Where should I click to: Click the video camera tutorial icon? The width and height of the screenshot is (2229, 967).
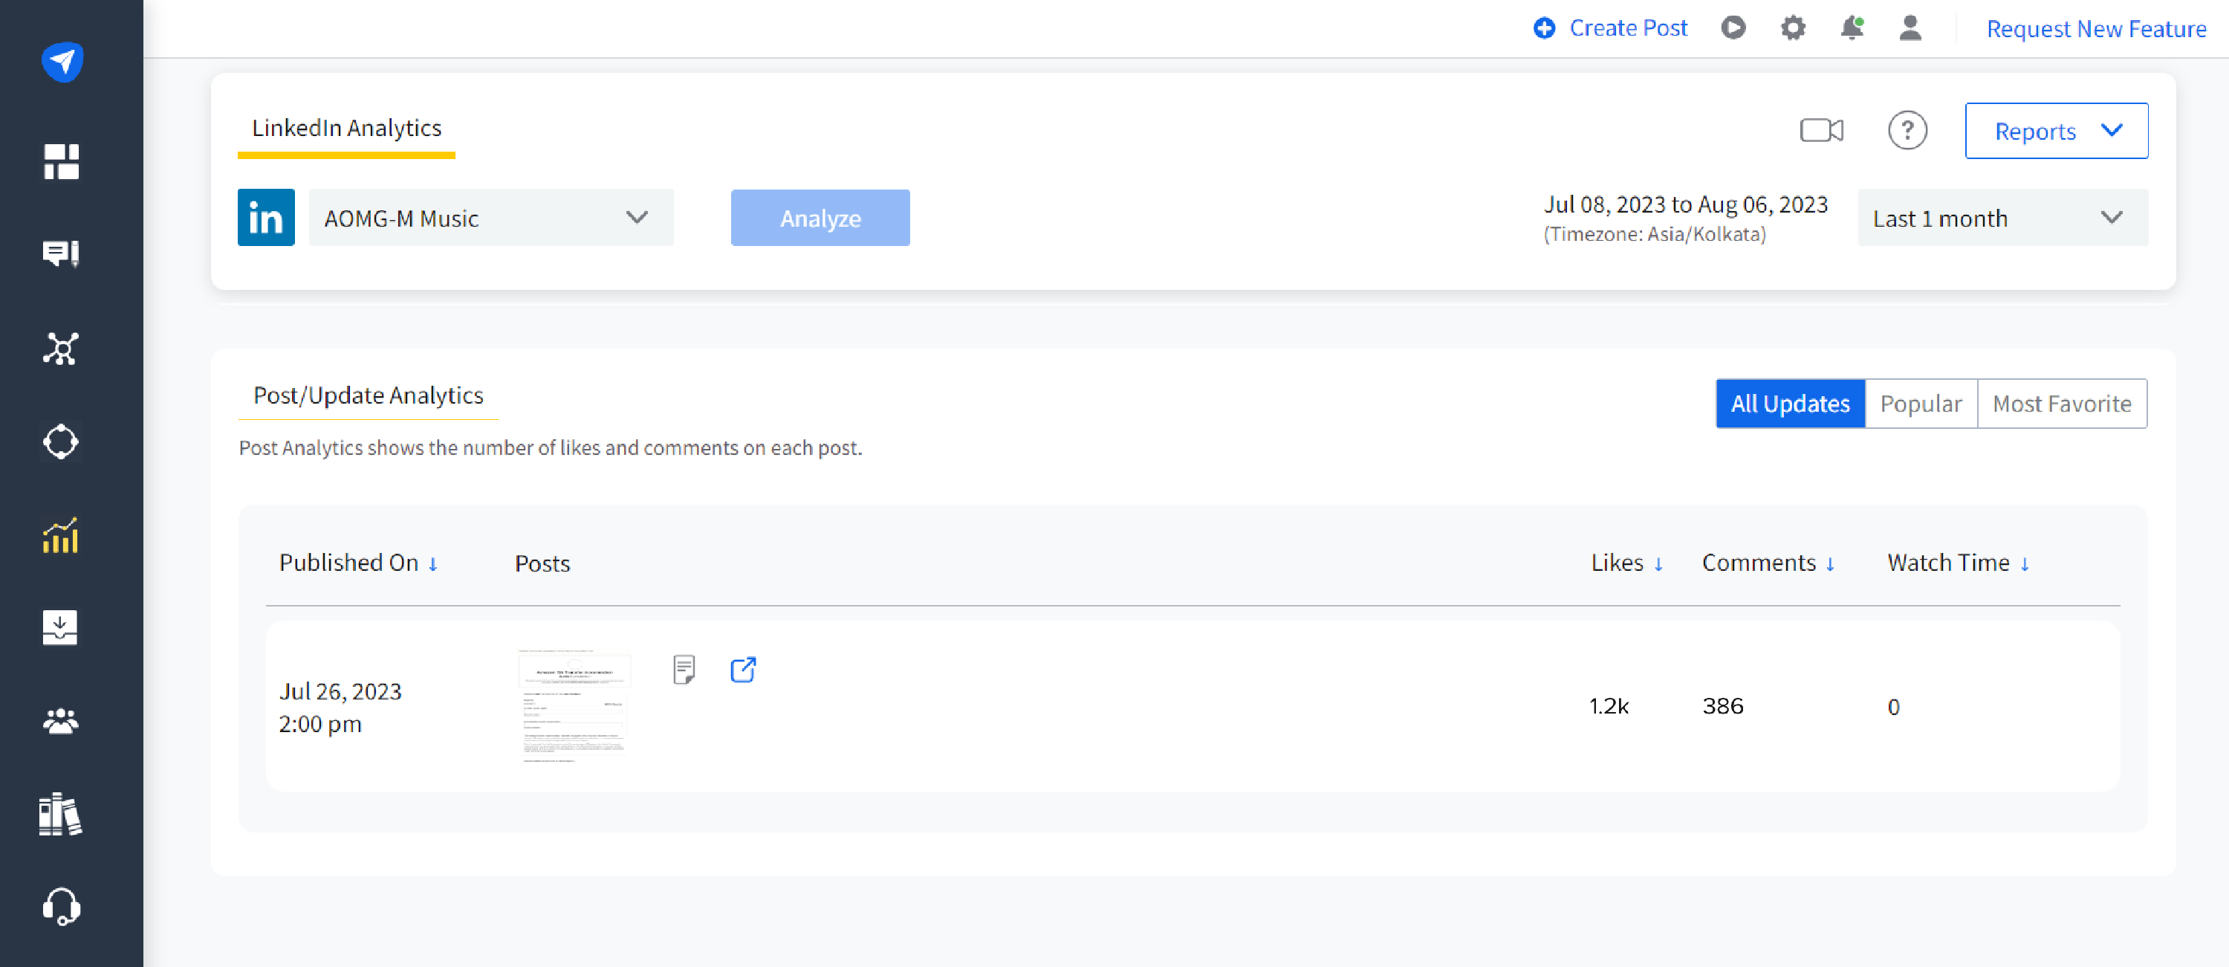point(1820,131)
